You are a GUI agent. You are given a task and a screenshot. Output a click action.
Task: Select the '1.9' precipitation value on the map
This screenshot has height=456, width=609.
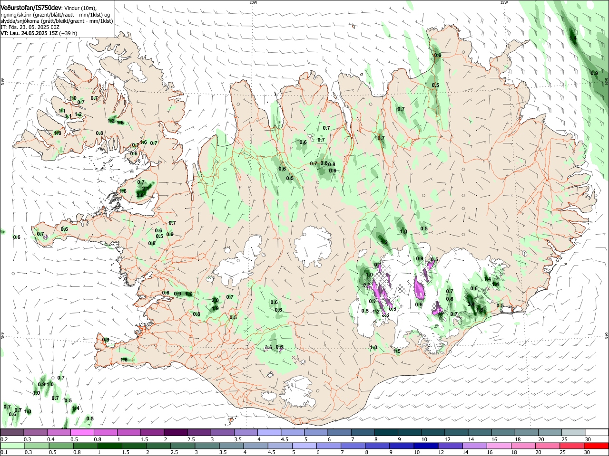coord(215,308)
